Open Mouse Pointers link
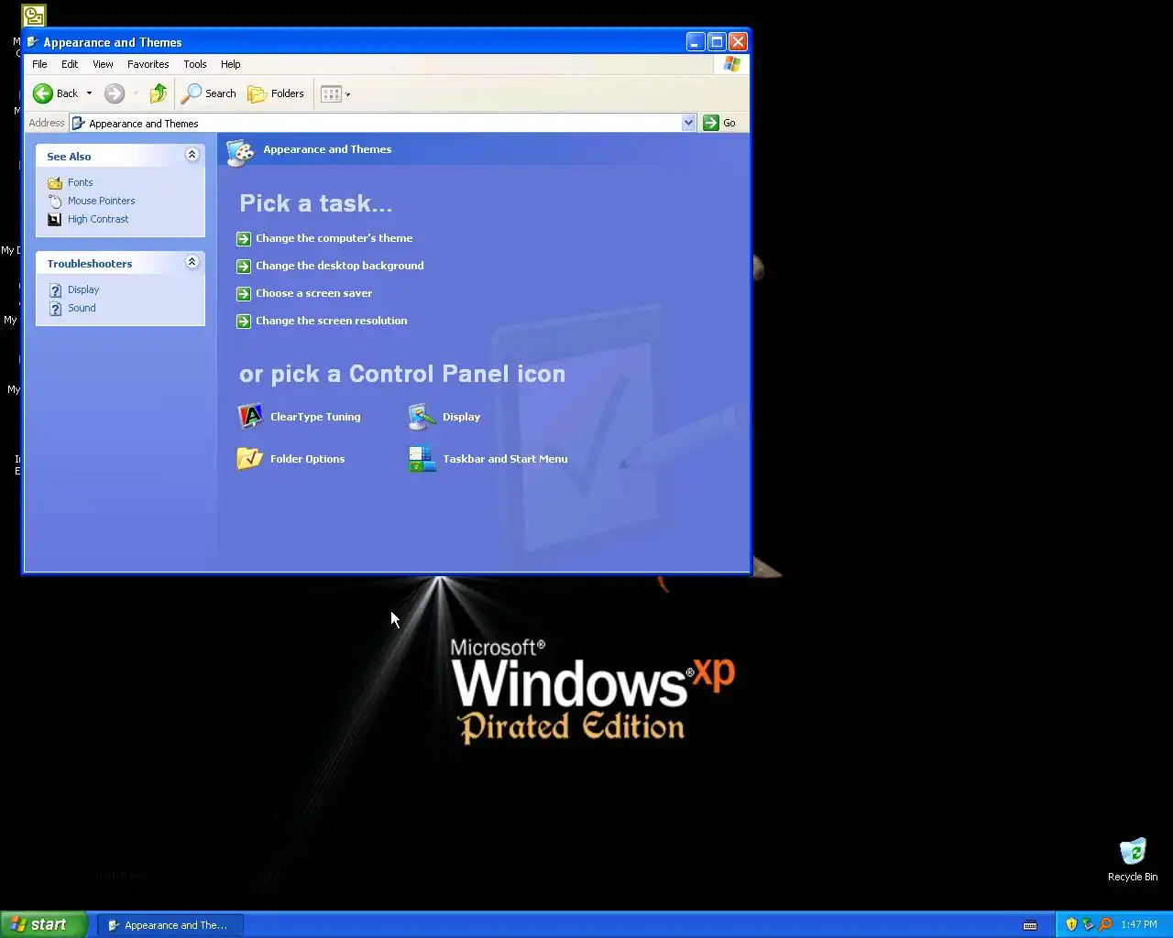1173x938 pixels. (101, 201)
